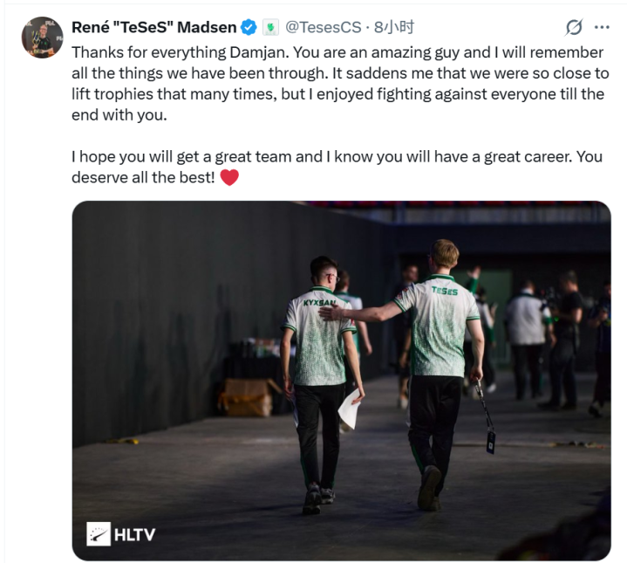This screenshot has width=627, height=563.
Task: Click the blue verified checkmark badge
Action: (249, 27)
